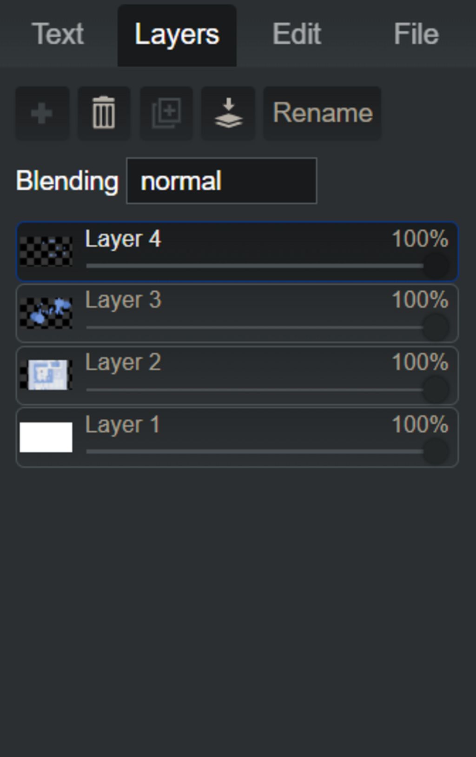Screen dimensions: 476x757
Task: Click the Layer 3 thumbnail with blue splashes
Action: click(46, 313)
